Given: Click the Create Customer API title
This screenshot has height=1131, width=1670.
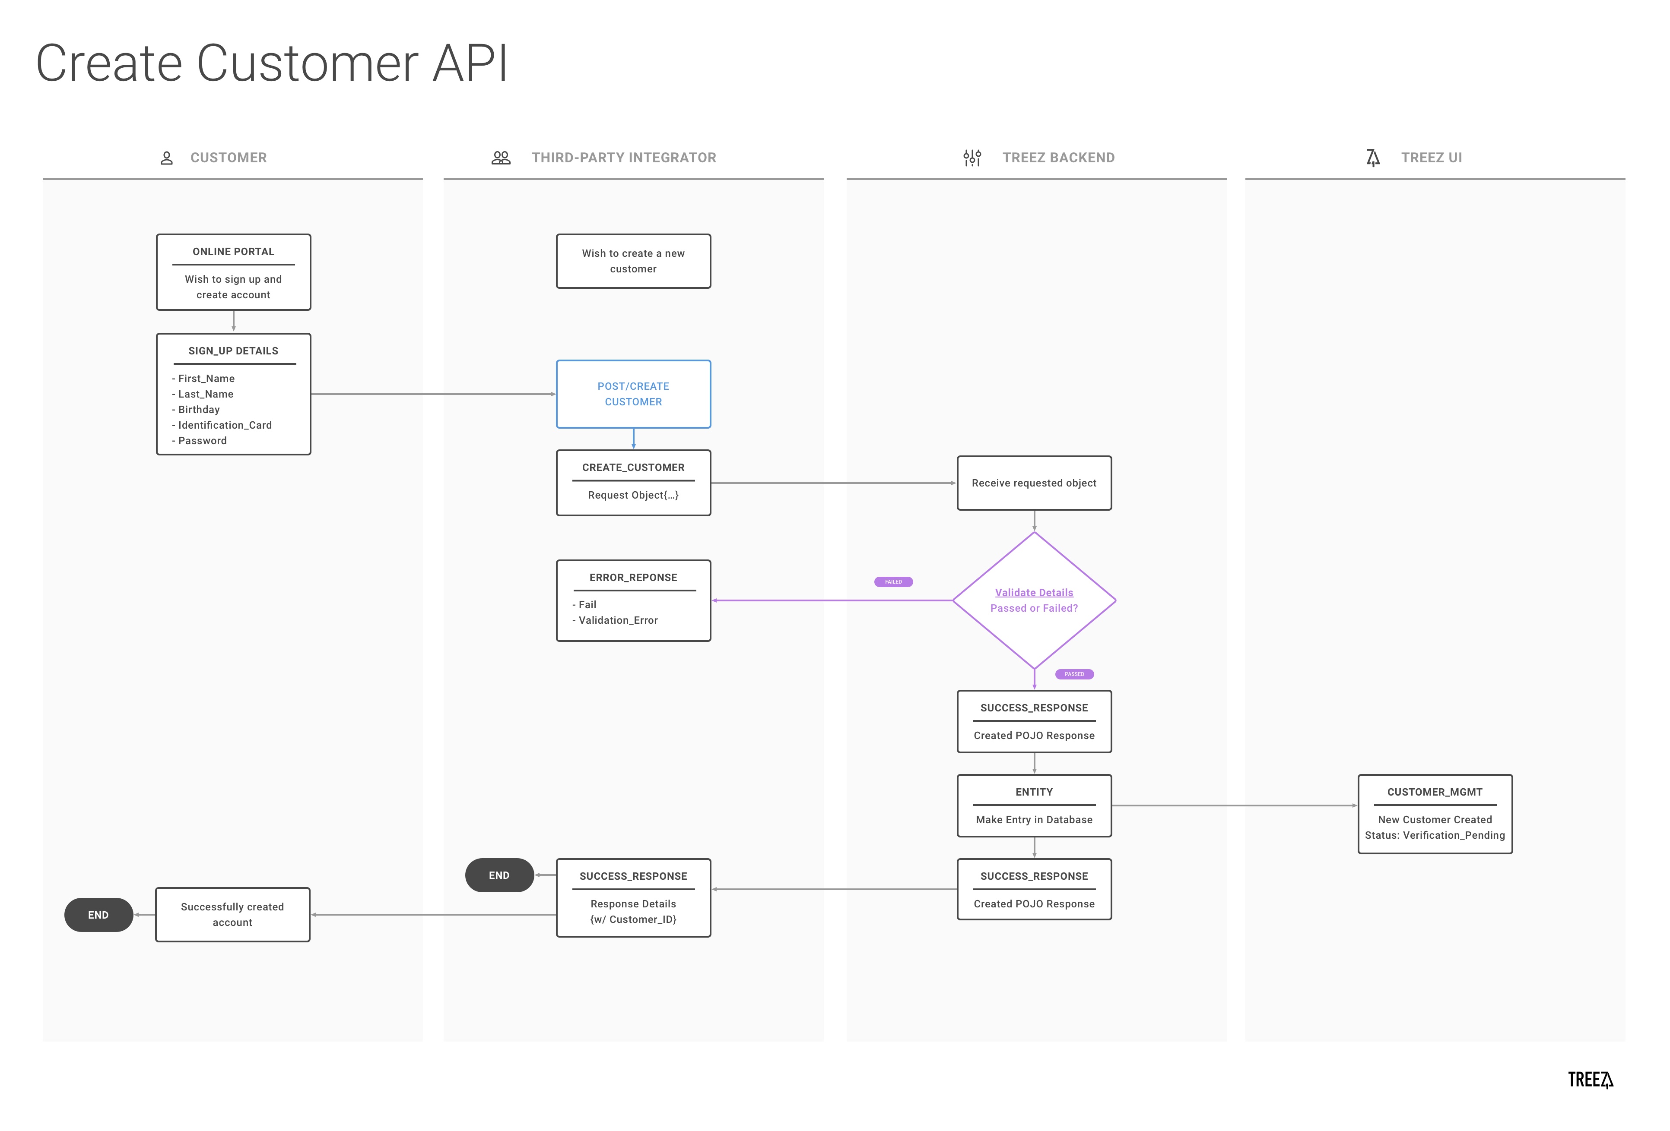Looking at the screenshot, I should [x=272, y=63].
